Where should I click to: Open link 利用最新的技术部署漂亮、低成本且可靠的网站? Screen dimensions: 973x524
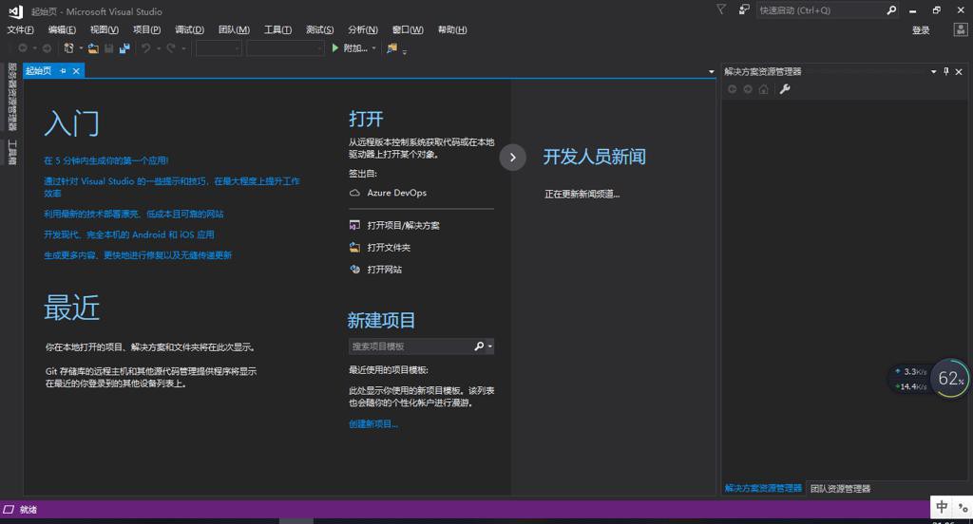point(133,214)
